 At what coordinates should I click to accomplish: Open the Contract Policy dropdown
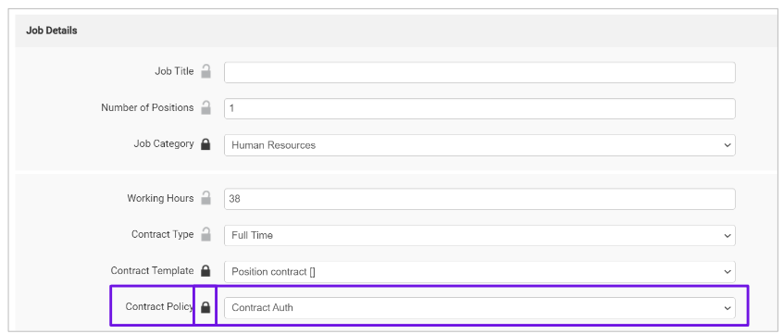(x=479, y=307)
